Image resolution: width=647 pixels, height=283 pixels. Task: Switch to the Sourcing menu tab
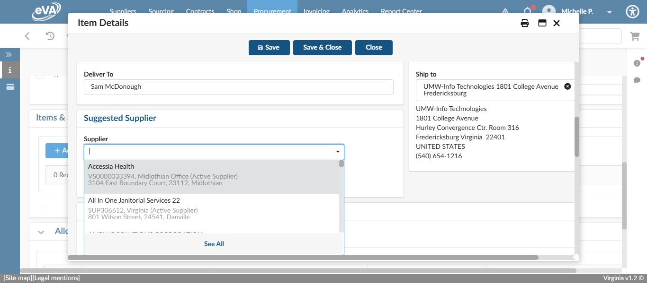[161, 11]
